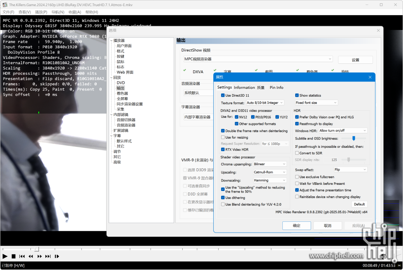The height and width of the screenshot is (270, 403).
Task: Open Upscaling Catmull-Rom dropdown
Action: tap(270, 172)
